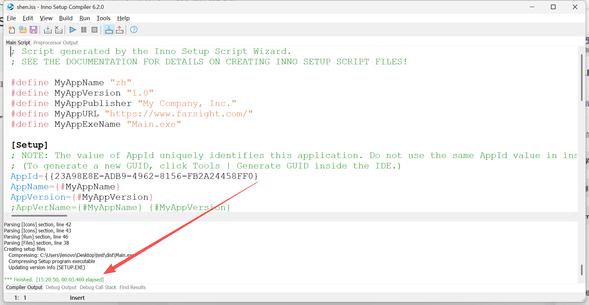
Task: Maximize the Inno Setup Compiler window
Action: (553, 7)
